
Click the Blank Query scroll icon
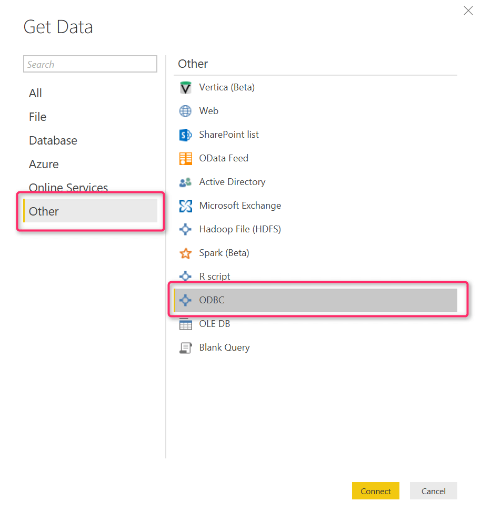186,348
